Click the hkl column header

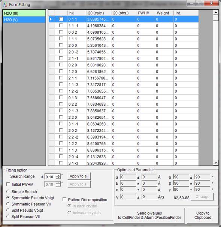click(x=76, y=13)
